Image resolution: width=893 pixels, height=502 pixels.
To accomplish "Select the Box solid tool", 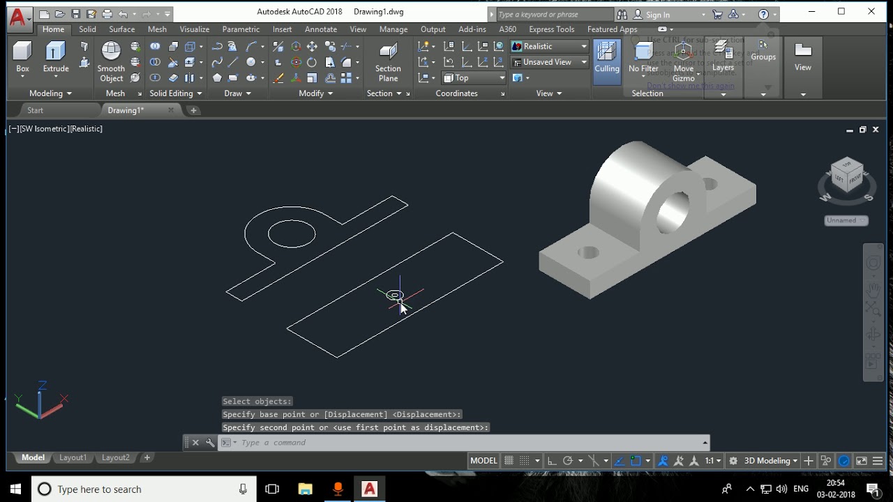I will (22, 57).
